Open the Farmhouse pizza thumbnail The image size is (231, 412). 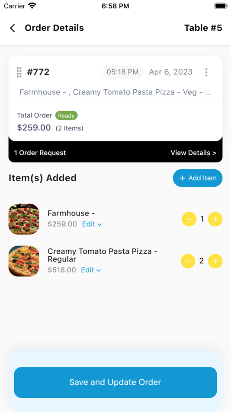point(24,219)
